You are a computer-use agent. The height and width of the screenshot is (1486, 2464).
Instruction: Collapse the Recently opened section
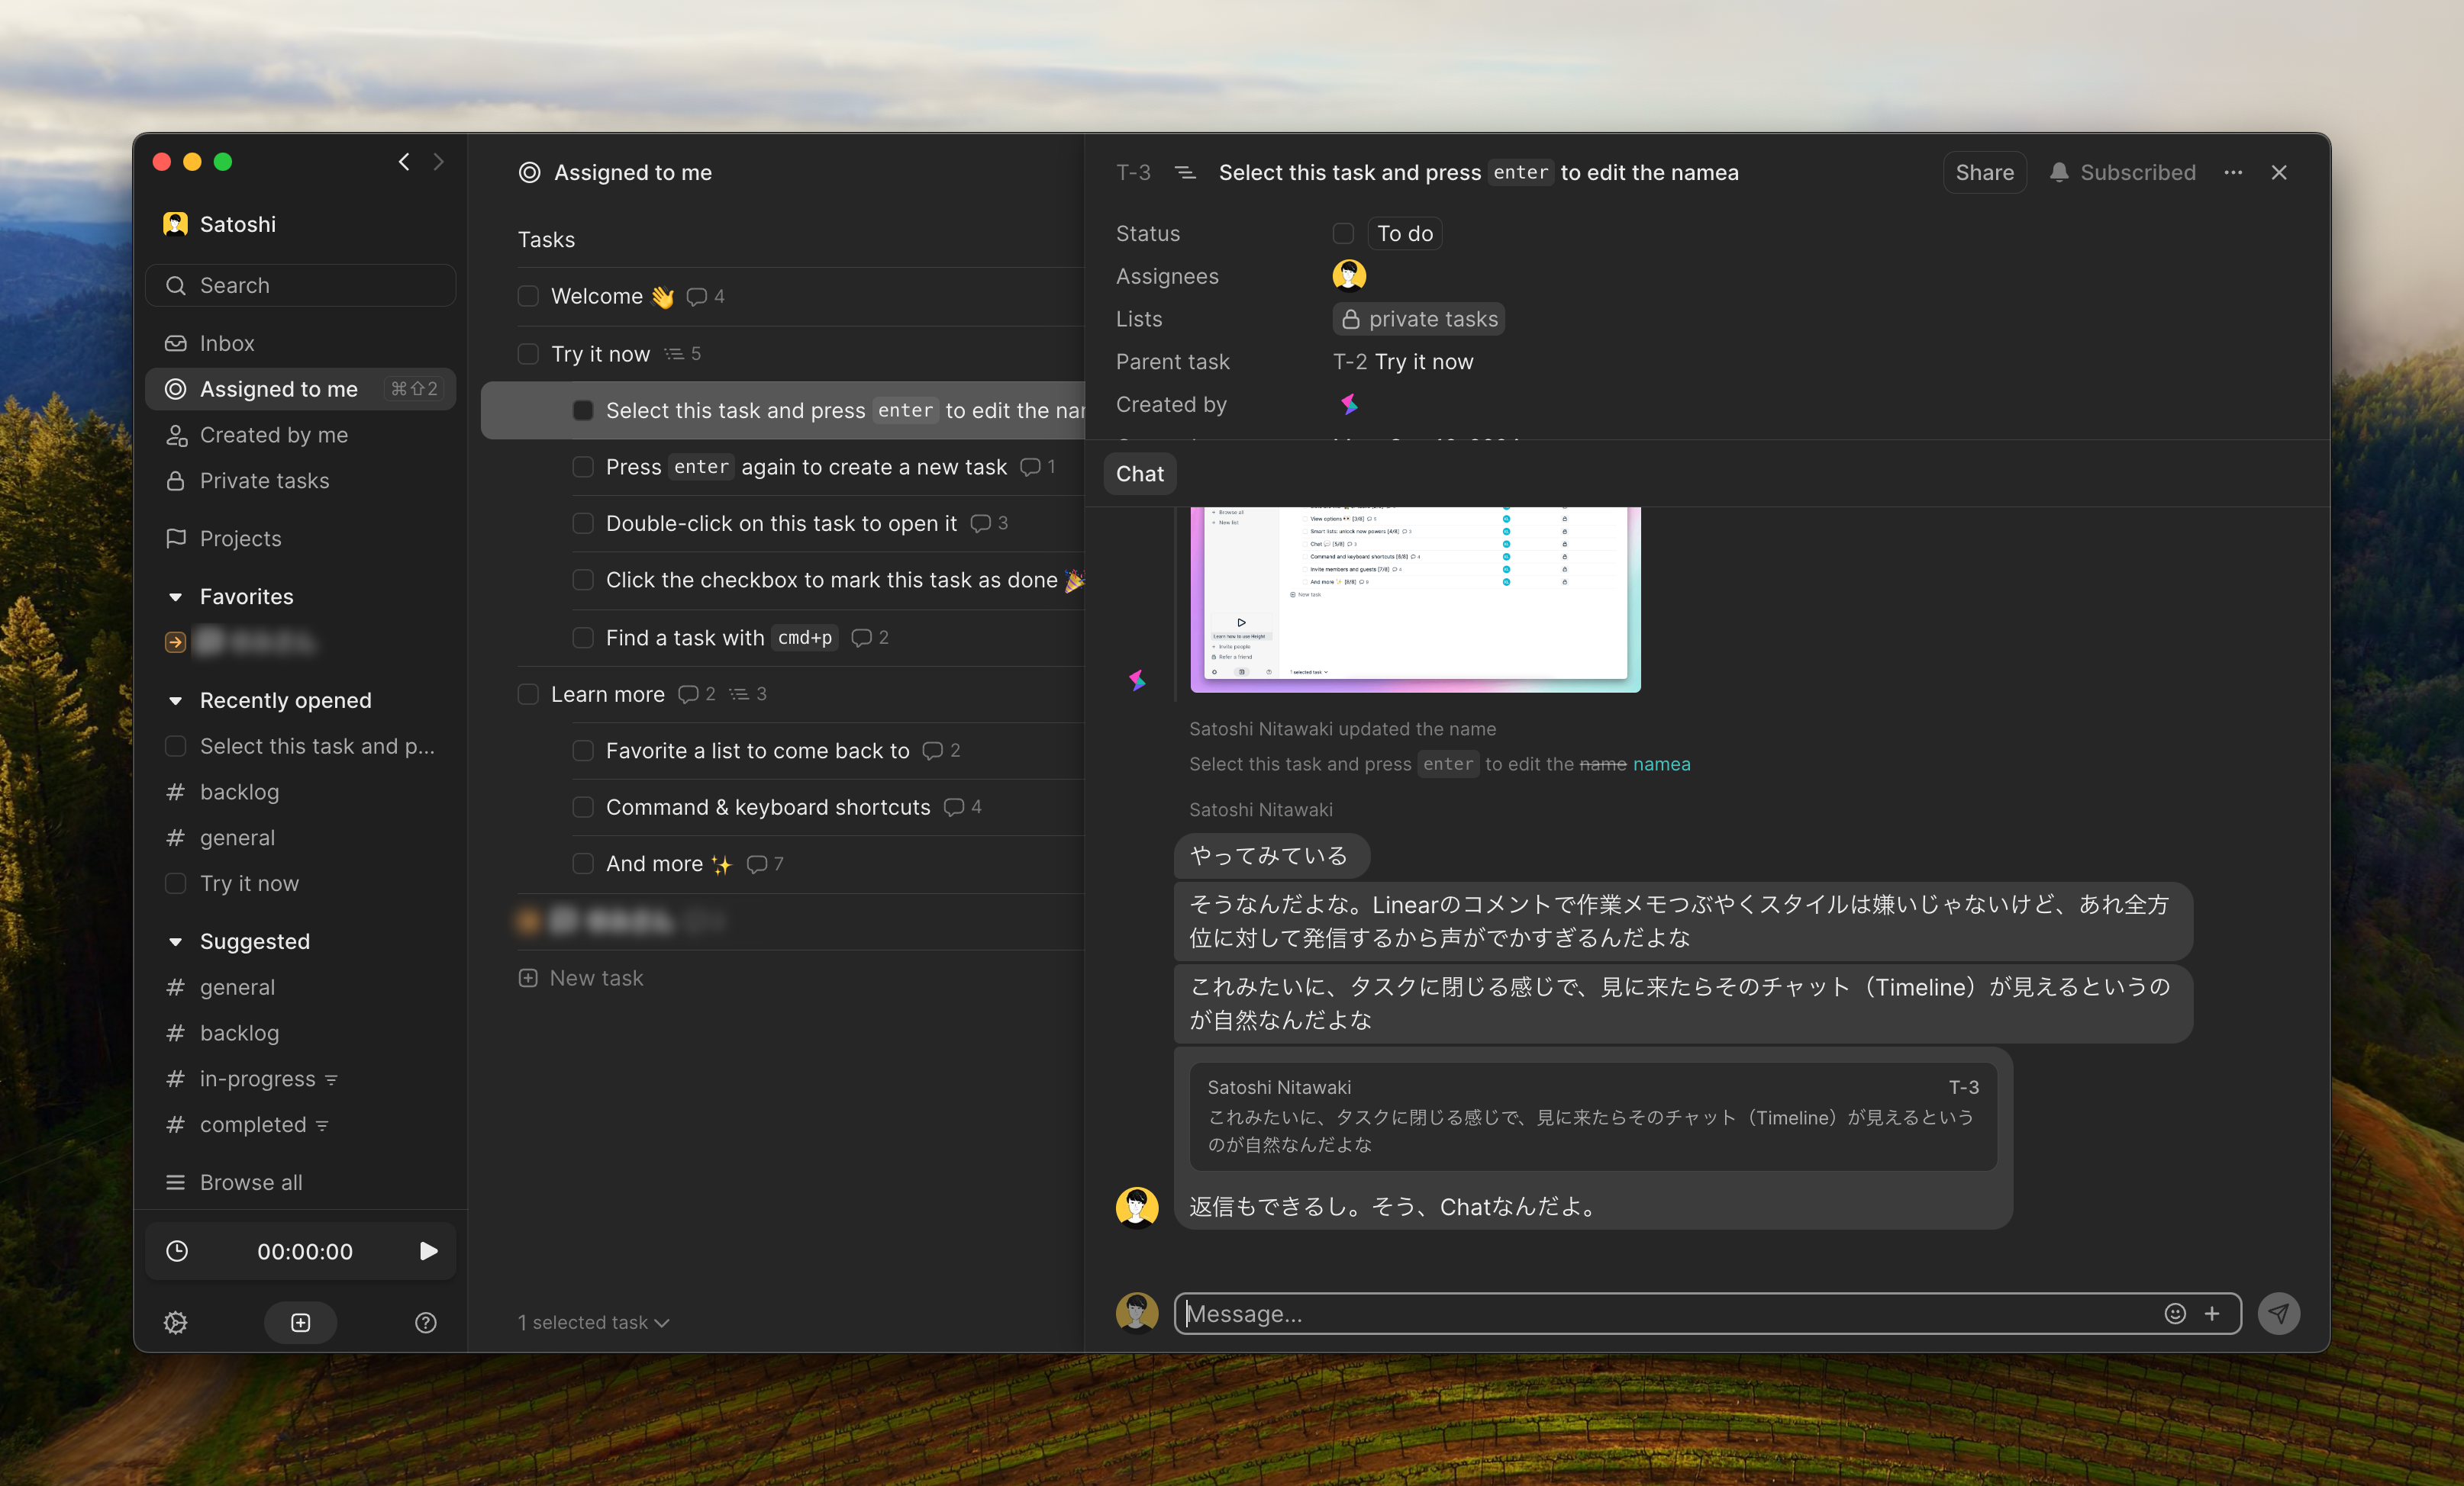(x=175, y=700)
